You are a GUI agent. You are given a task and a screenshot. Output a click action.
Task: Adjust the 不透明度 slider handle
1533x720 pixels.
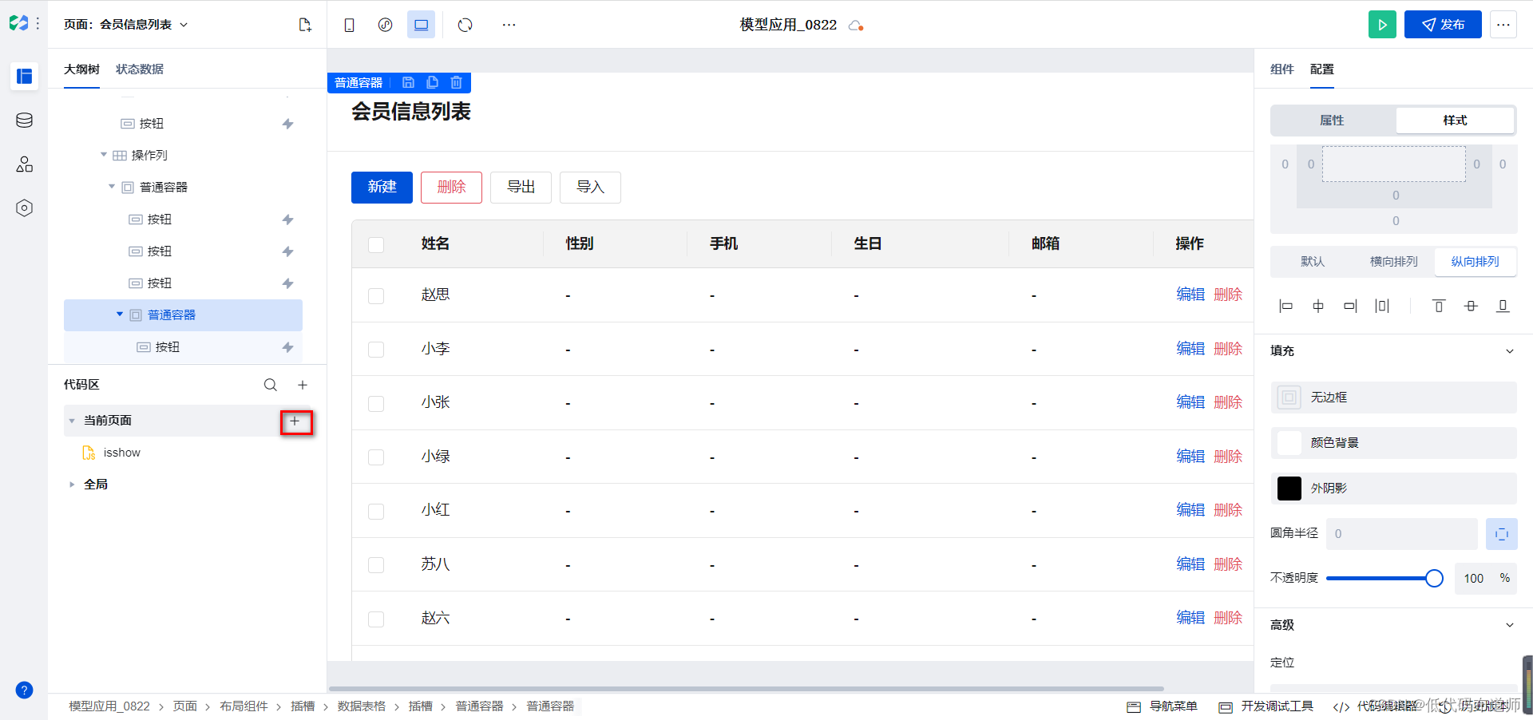click(x=1434, y=579)
